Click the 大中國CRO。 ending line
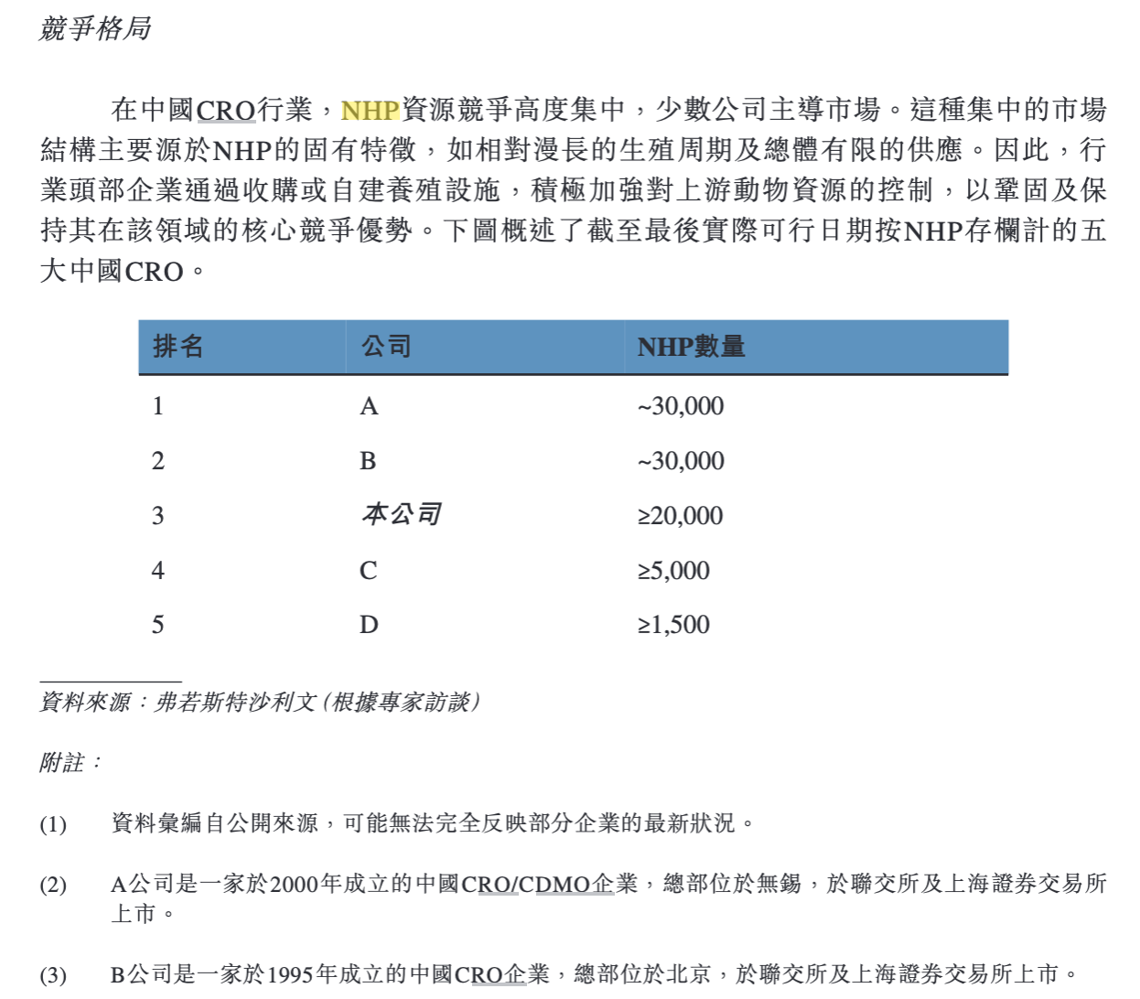Screen dimensions: 1140x999 pyautogui.click(x=123, y=272)
